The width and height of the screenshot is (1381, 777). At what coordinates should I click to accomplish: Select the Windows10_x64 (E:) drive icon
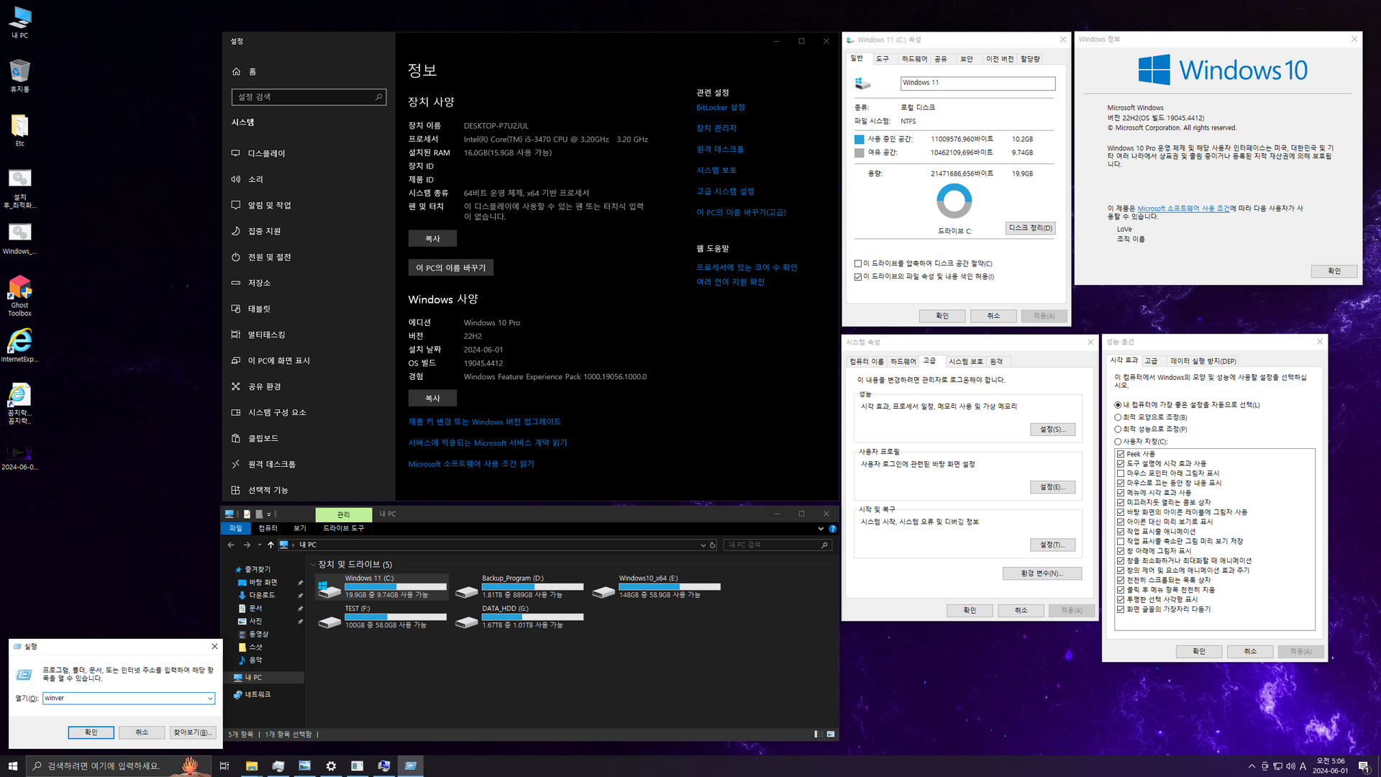coord(603,591)
